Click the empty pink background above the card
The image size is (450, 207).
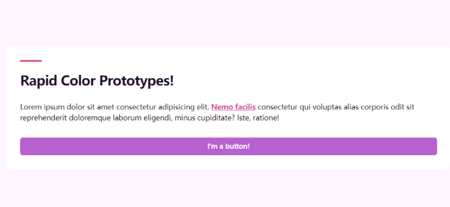[x=225, y=22]
